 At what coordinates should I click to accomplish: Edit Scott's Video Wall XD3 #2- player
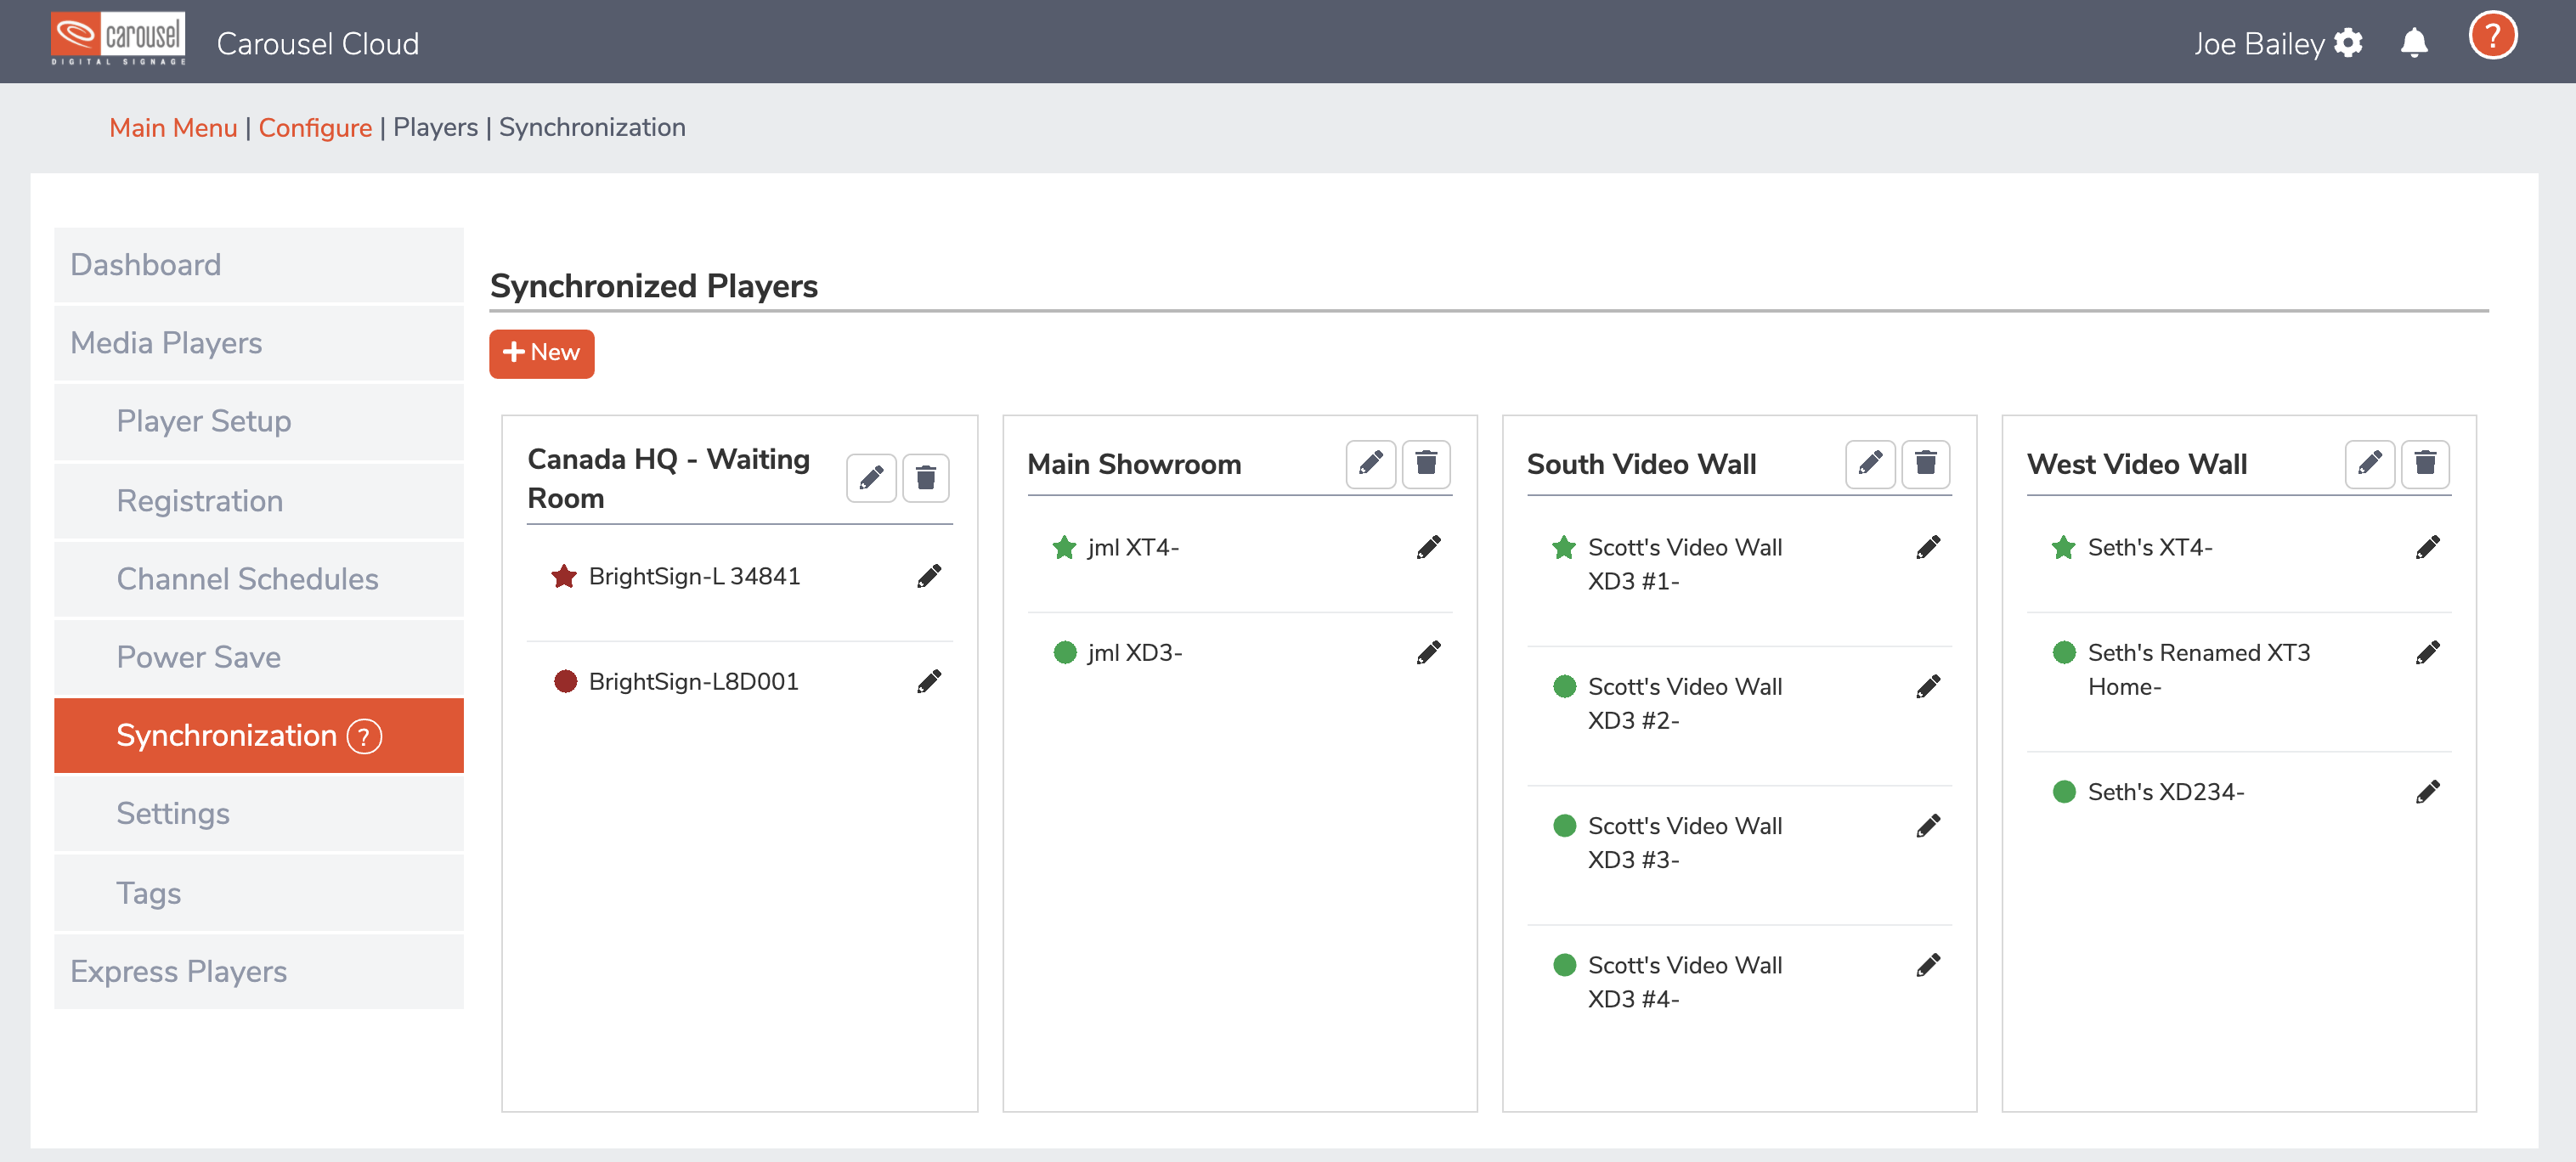tap(1928, 686)
